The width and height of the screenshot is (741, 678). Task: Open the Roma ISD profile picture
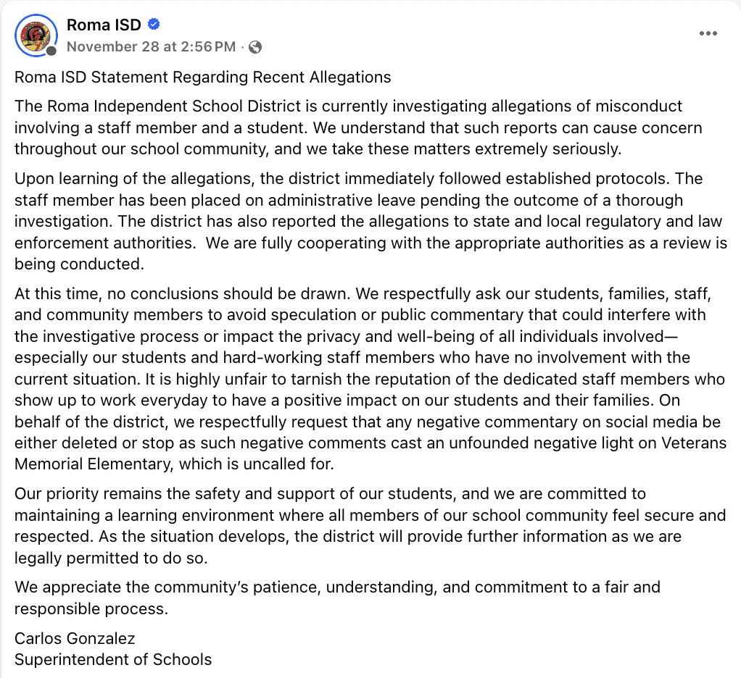(x=35, y=34)
